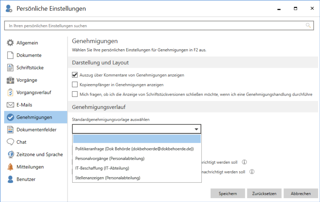This screenshot has width=320, height=202.
Task: Focus the personal settings search field
Action: 154,26
